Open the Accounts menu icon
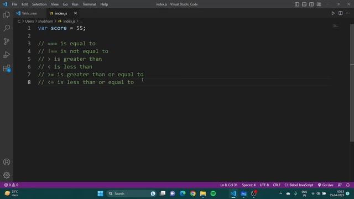The image size is (354, 199). [7, 162]
